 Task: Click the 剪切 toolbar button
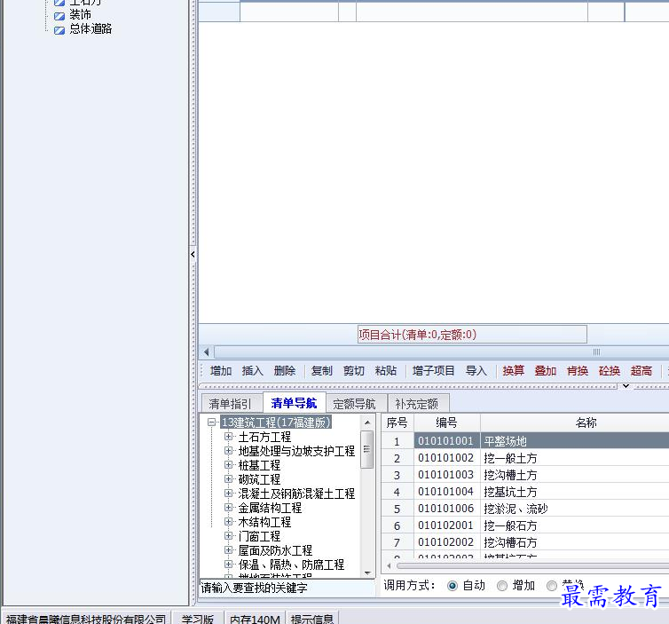[x=354, y=370]
